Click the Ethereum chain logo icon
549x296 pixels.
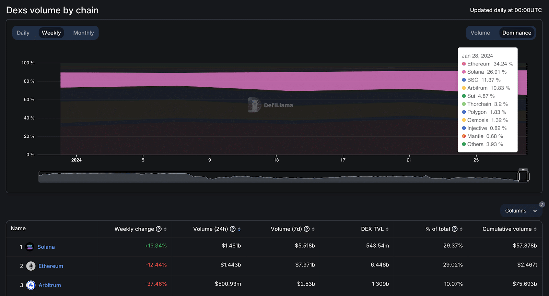point(31,266)
